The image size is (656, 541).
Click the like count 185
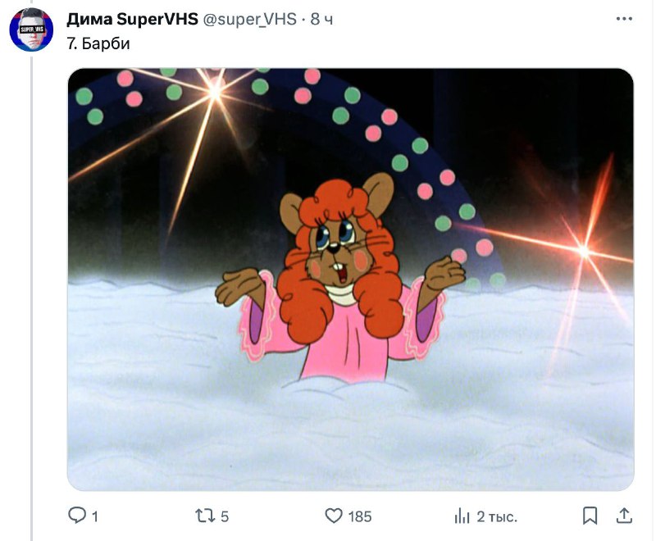click(x=360, y=516)
